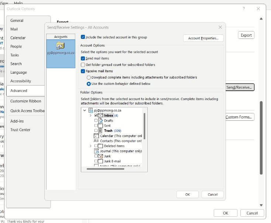
Task: Open the Help menu in main Outlook window
Action: pos(18,3)
